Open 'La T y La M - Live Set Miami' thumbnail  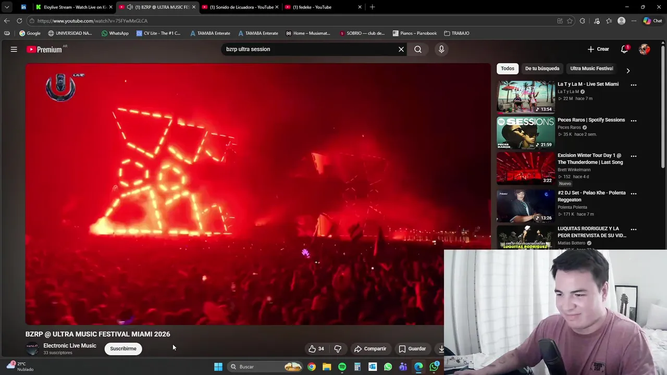pyautogui.click(x=526, y=97)
